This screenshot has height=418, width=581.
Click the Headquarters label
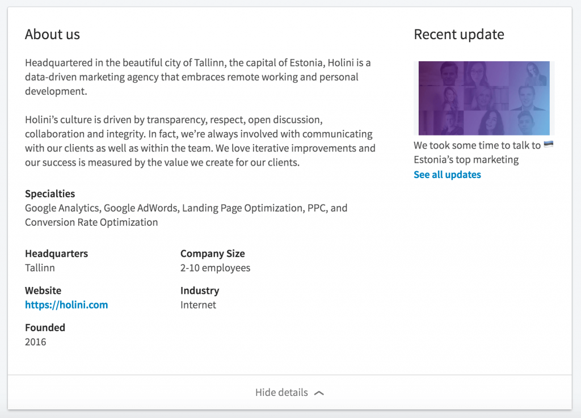[x=56, y=254]
